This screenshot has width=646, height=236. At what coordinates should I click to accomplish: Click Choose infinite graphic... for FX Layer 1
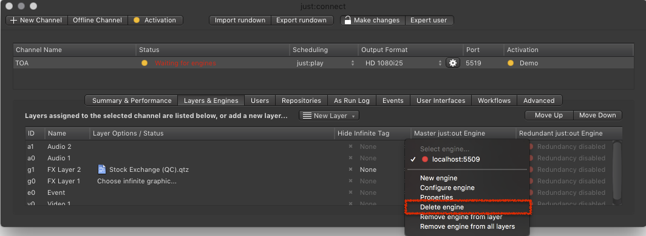click(137, 181)
